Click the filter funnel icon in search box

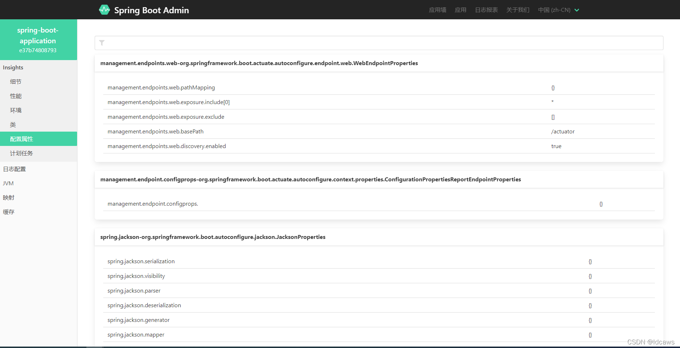click(x=102, y=43)
